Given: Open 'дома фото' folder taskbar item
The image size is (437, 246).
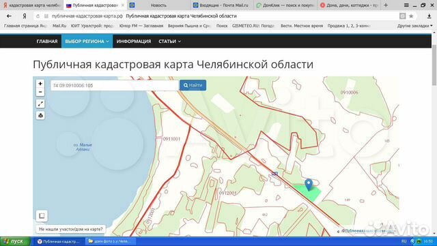Looking at the screenshot, I should (x=110, y=241).
